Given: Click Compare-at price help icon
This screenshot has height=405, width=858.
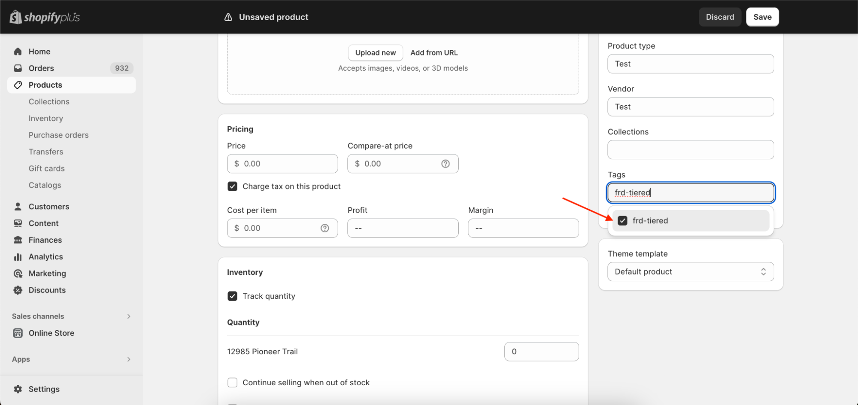Looking at the screenshot, I should click(446, 164).
